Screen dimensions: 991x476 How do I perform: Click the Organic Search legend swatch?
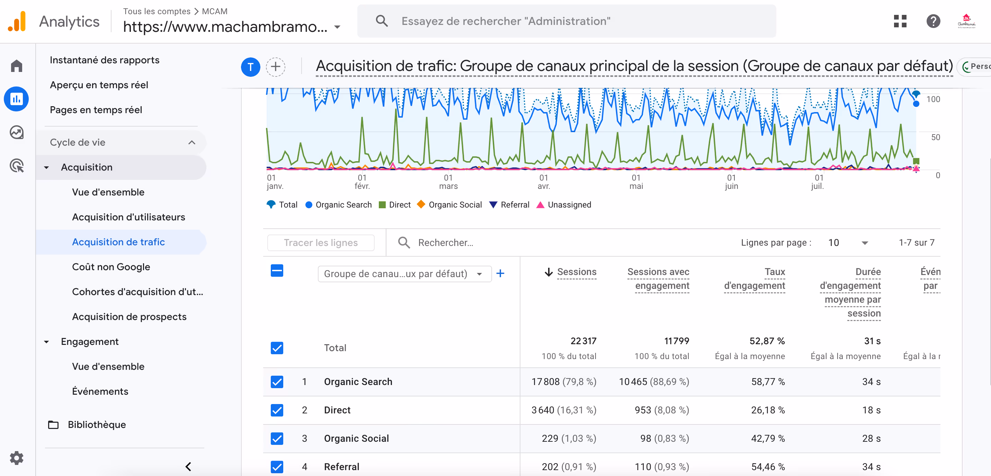coord(309,204)
